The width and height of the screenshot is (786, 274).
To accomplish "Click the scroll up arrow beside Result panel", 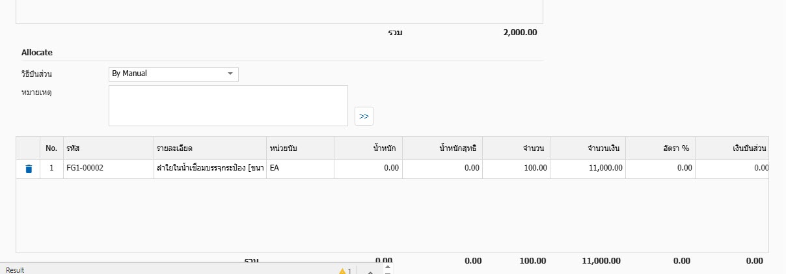I will pos(388,266).
